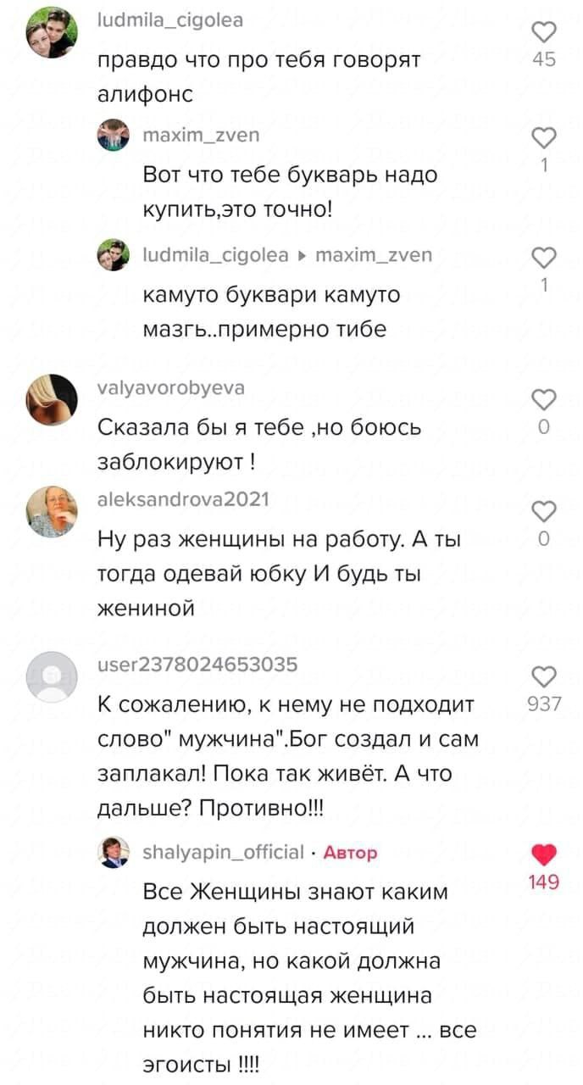Open ludmila_cigolea's profile picture
Image resolution: width=583 pixels, height=1085 pixels.
click(x=52, y=32)
